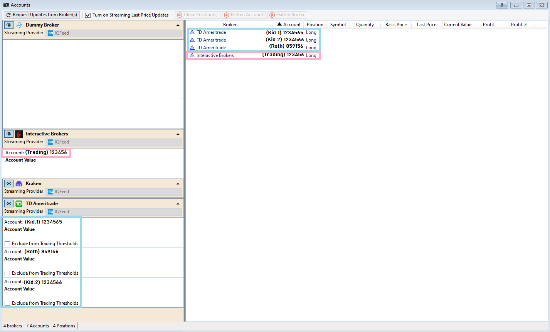This screenshot has width=550, height=332.
Task: Uncheck Turn on Streaming Last Price Updates
Action: tap(88, 15)
